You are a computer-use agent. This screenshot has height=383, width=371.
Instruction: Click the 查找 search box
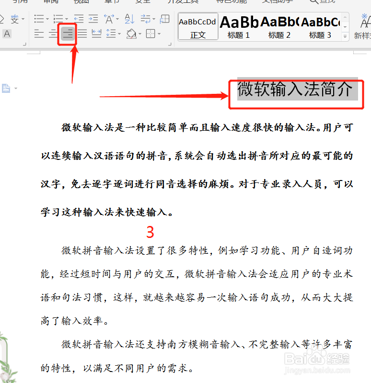(322, 1)
